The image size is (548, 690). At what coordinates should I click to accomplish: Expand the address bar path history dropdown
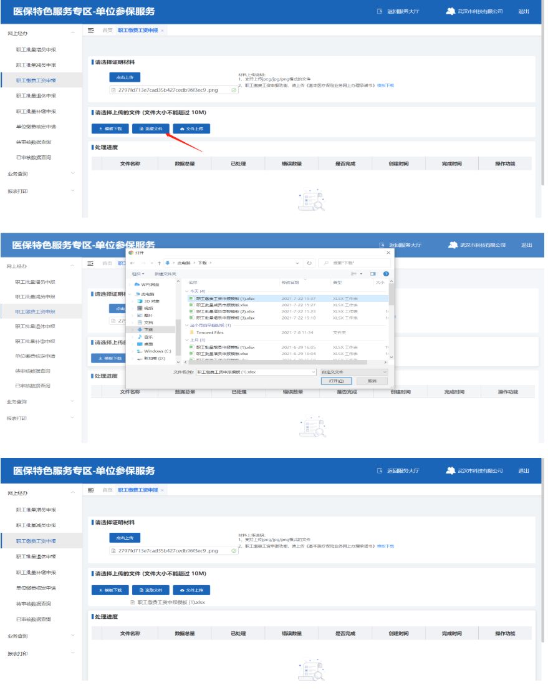point(299,263)
